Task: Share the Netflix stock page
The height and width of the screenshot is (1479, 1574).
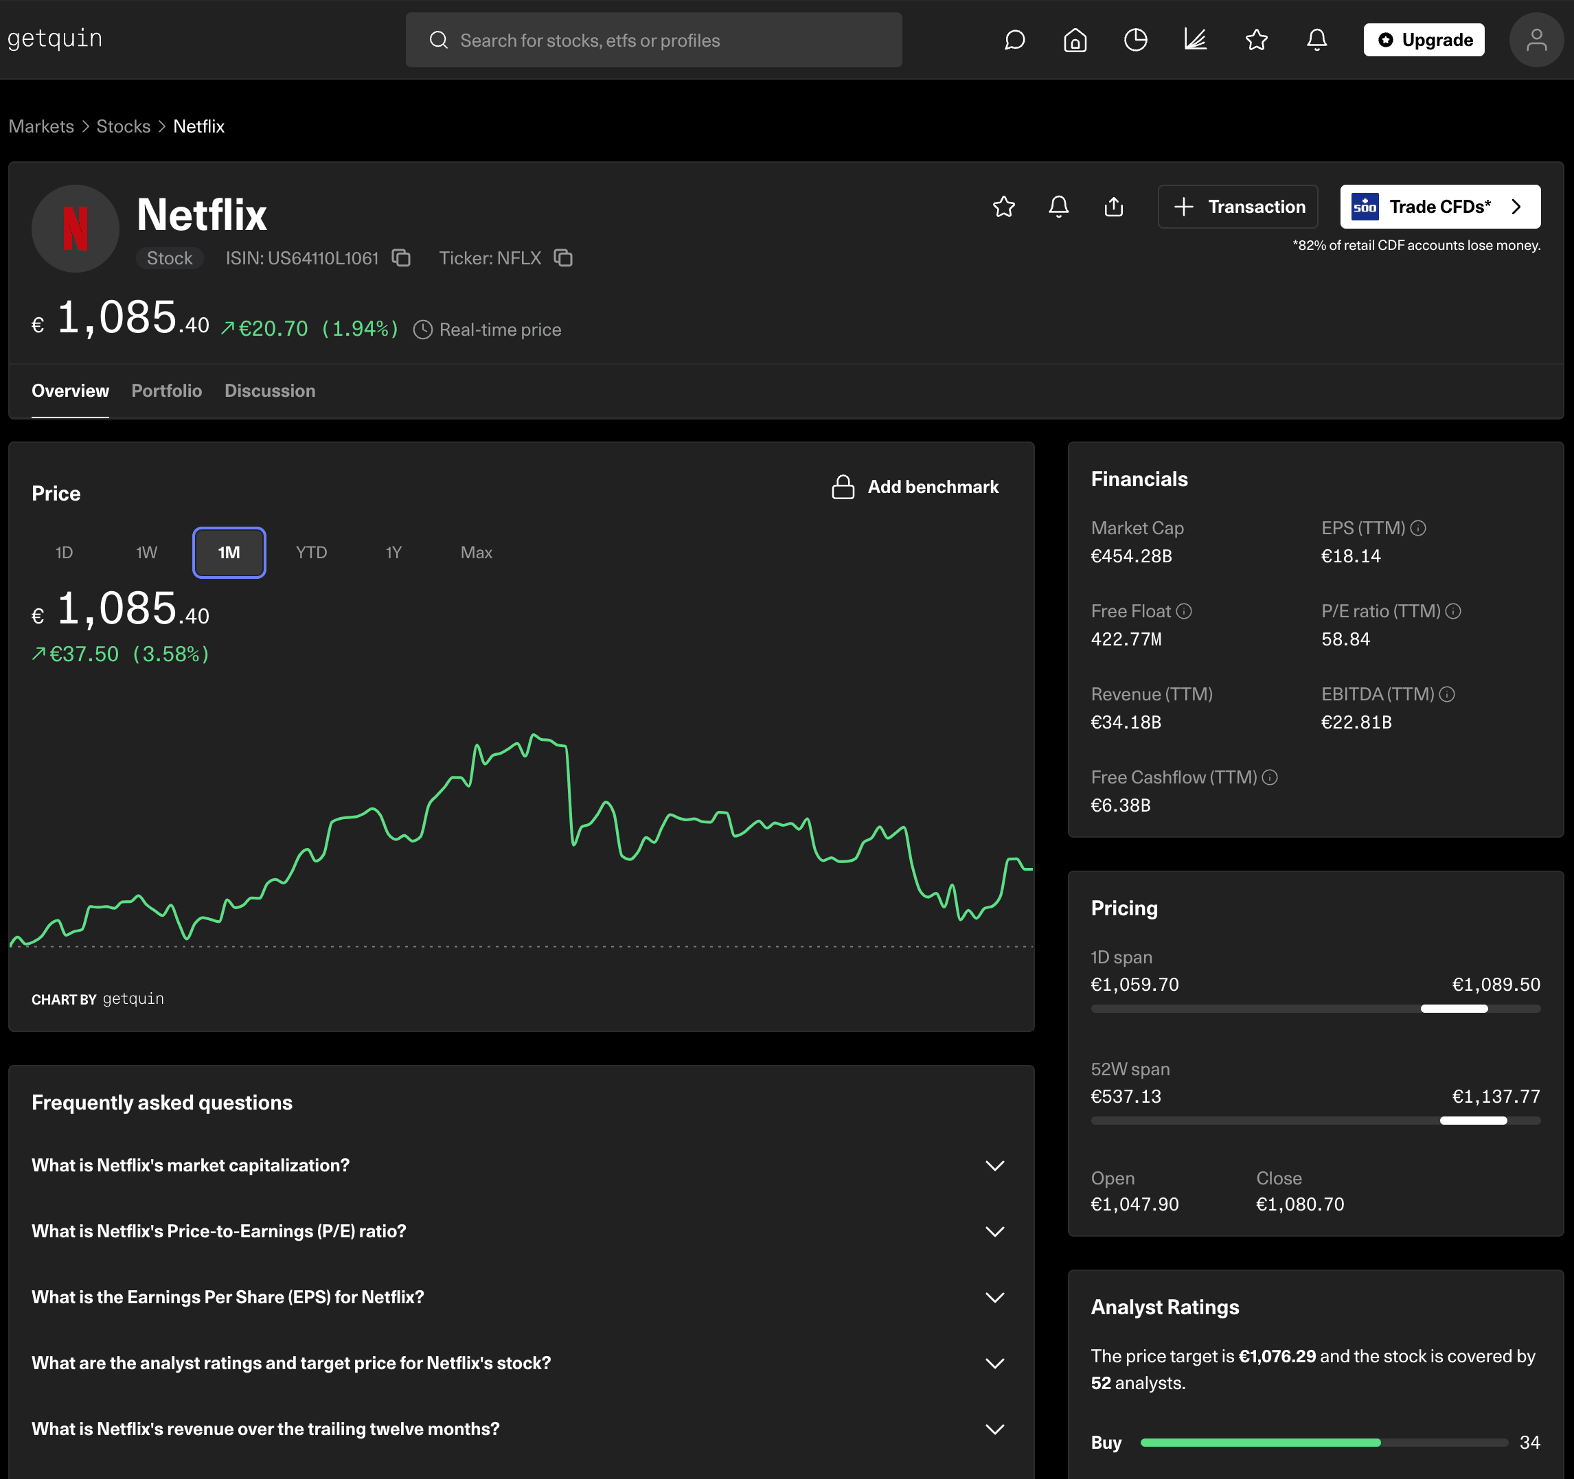Action: pos(1113,207)
